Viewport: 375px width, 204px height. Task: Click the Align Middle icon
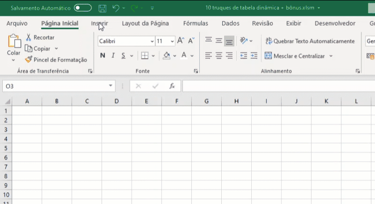219,41
